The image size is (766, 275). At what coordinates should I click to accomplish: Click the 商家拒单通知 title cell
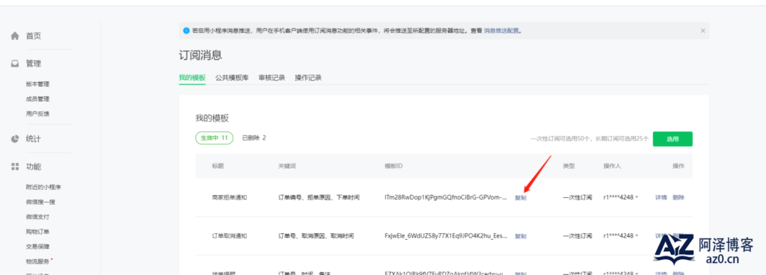point(230,197)
